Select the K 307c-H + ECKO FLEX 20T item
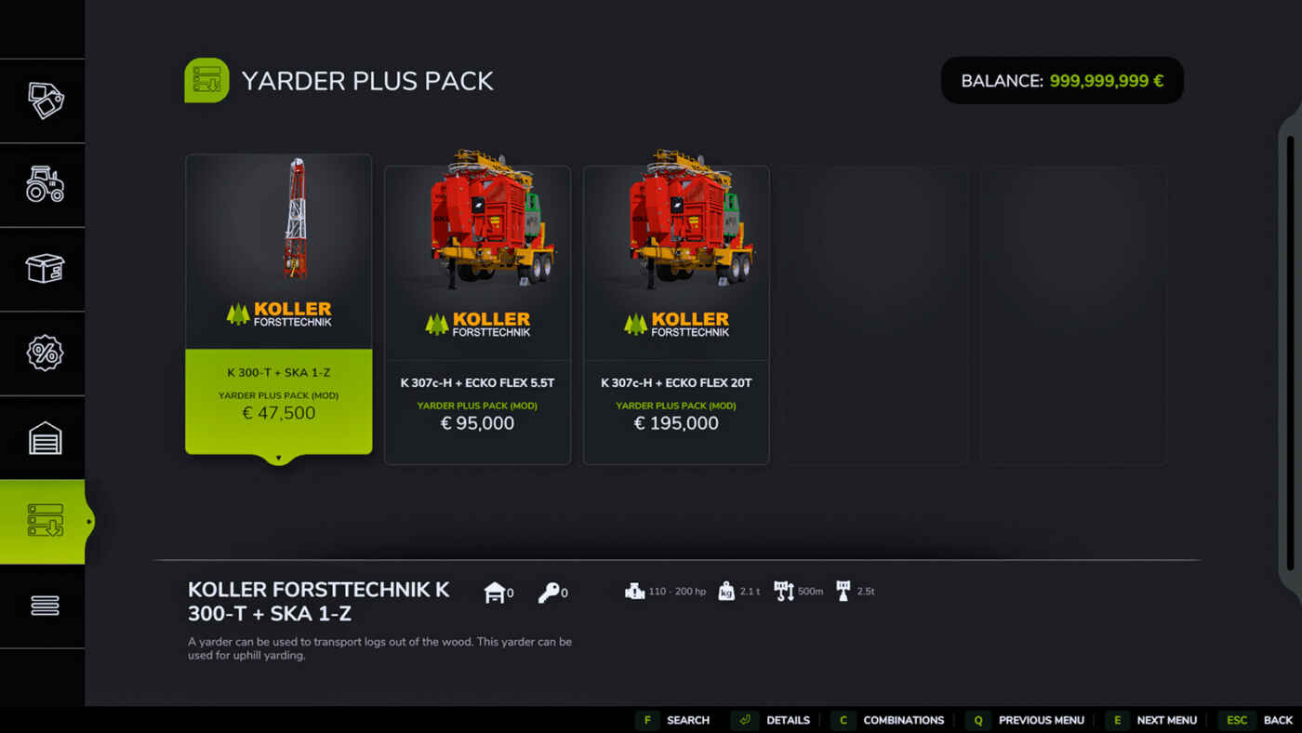The height and width of the screenshot is (733, 1302). coord(676,314)
